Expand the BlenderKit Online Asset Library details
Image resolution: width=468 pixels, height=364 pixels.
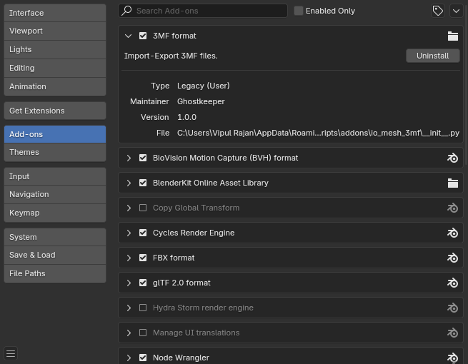(129, 183)
